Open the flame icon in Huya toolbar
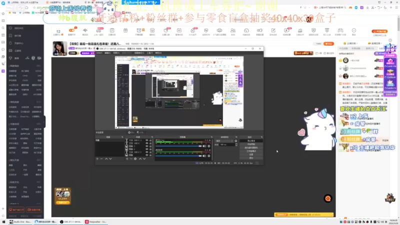The height and width of the screenshot is (225, 400). point(192,31)
